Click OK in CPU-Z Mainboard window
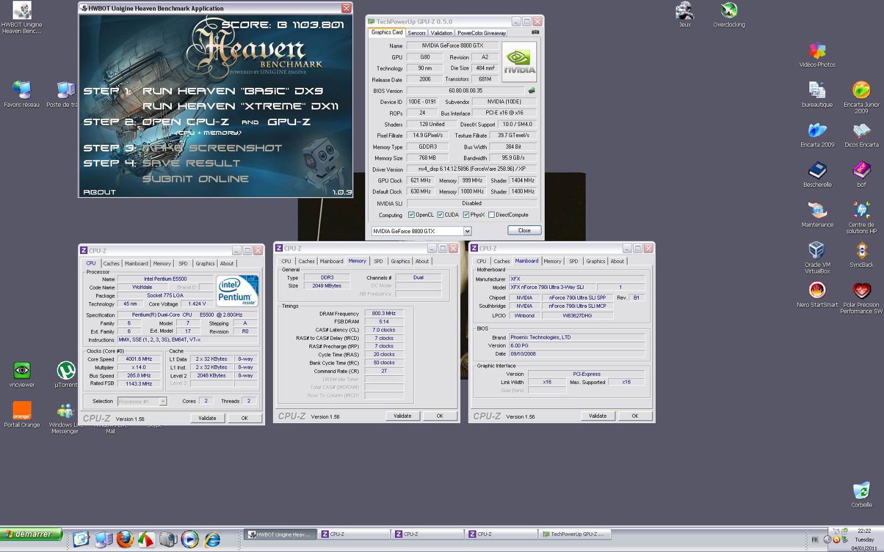Viewport: 884px width, 552px height. tap(635, 416)
